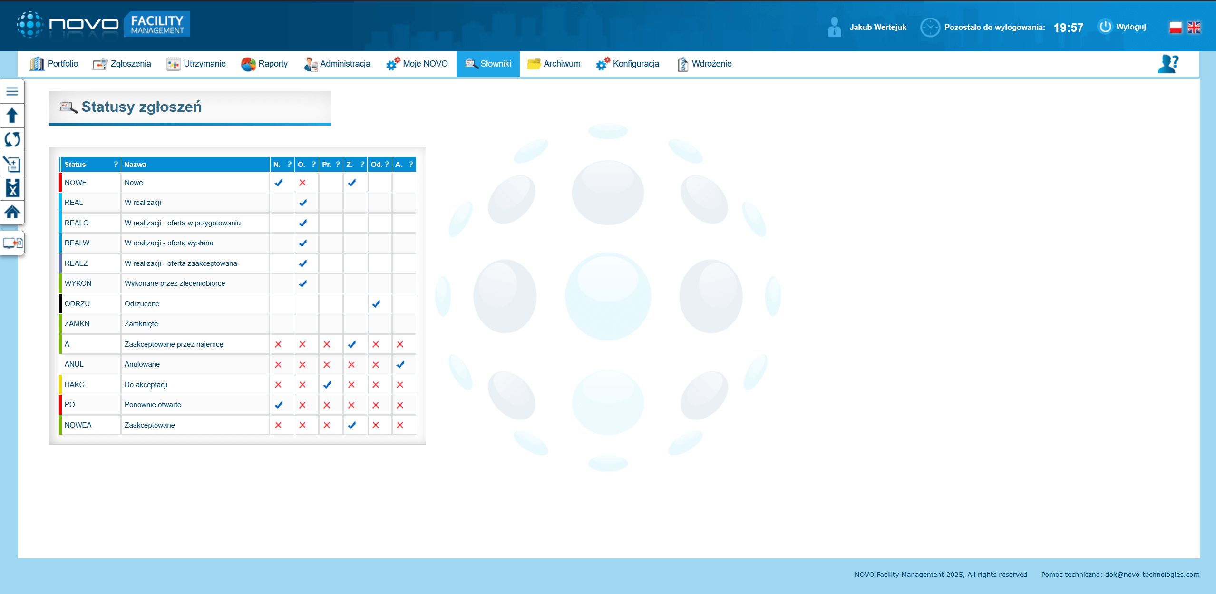The image size is (1216, 594).
Task: Click question mark in Status column header
Action: click(116, 165)
